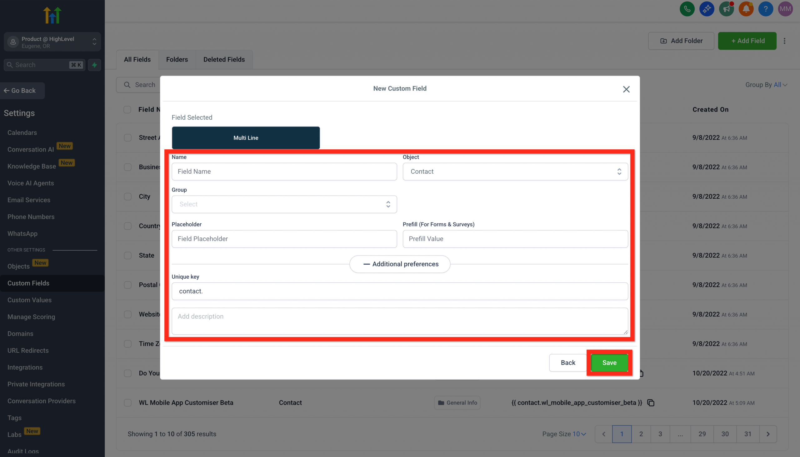Open the phone dialer icon

[687, 9]
